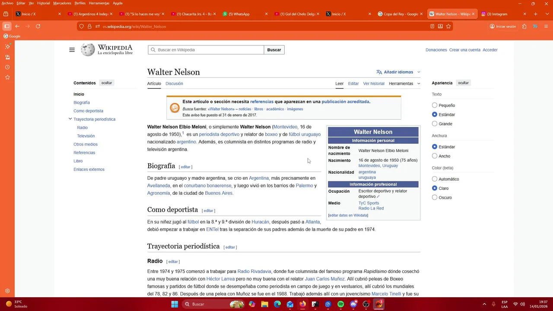Open Discord from taskbar
553x311 pixels.
[x=353, y=304]
